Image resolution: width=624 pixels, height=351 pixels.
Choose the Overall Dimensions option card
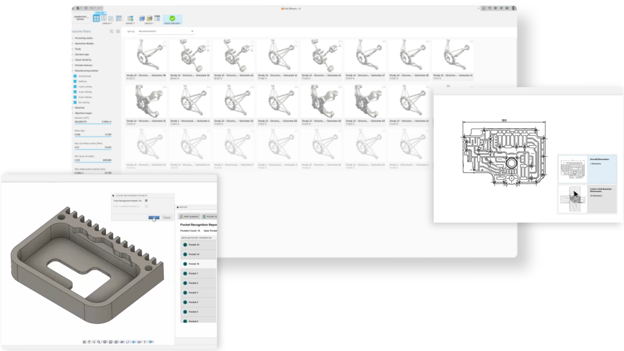pyautogui.click(x=587, y=169)
